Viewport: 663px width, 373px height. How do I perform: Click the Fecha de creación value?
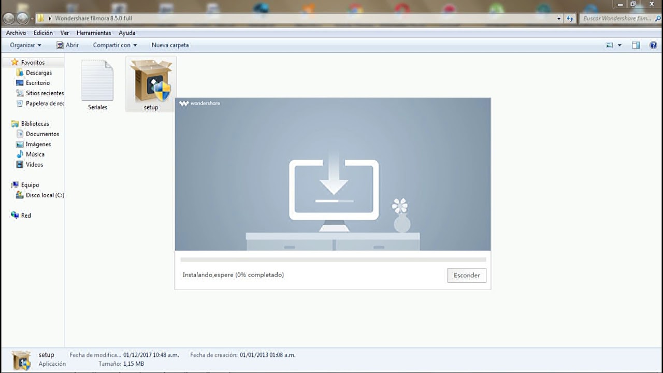268,355
